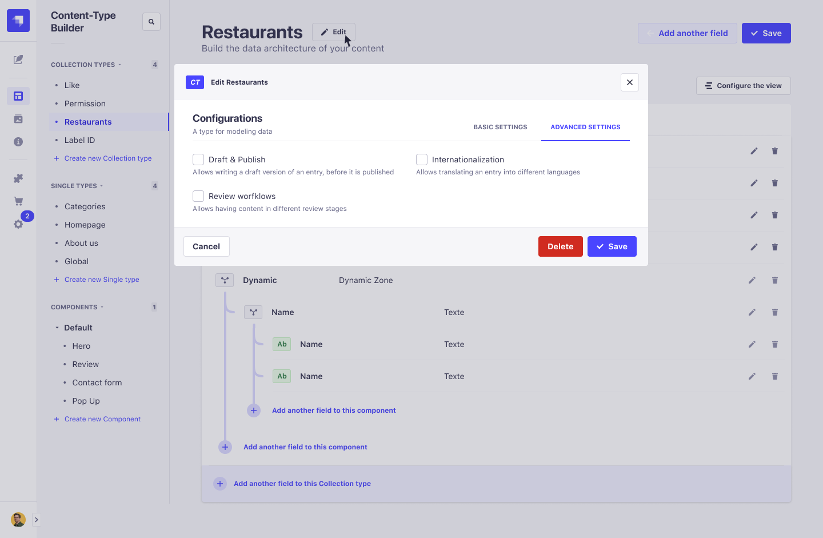
Task: Enable the Internationalization checkbox
Action: [422, 159]
